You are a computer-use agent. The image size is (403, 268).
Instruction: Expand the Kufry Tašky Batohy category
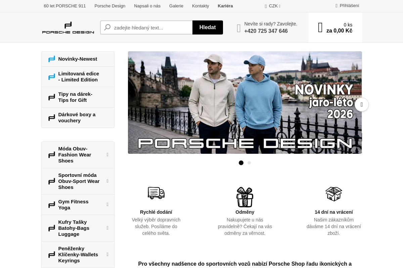(107, 228)
